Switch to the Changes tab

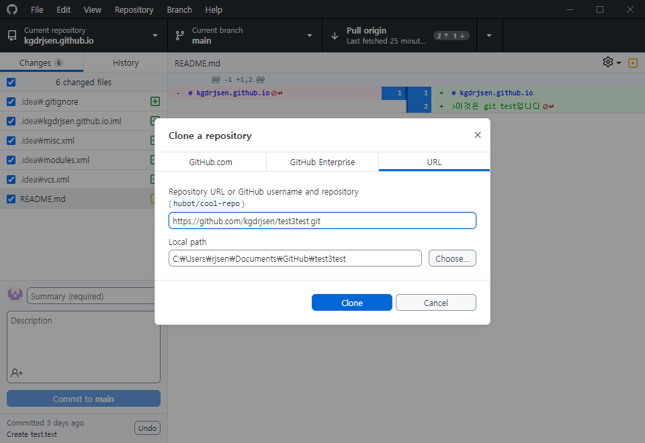42,62
